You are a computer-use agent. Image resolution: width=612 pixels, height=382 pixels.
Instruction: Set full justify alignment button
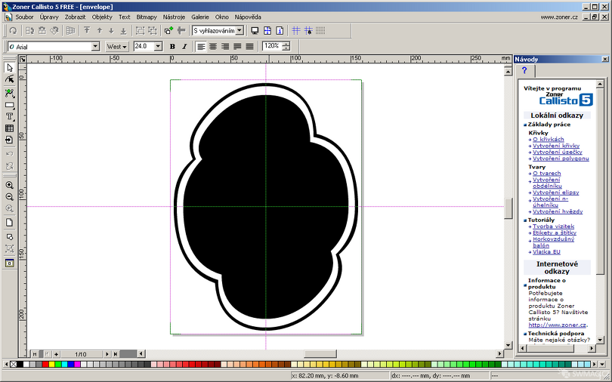pyautogui.click(x=249, y=47)
